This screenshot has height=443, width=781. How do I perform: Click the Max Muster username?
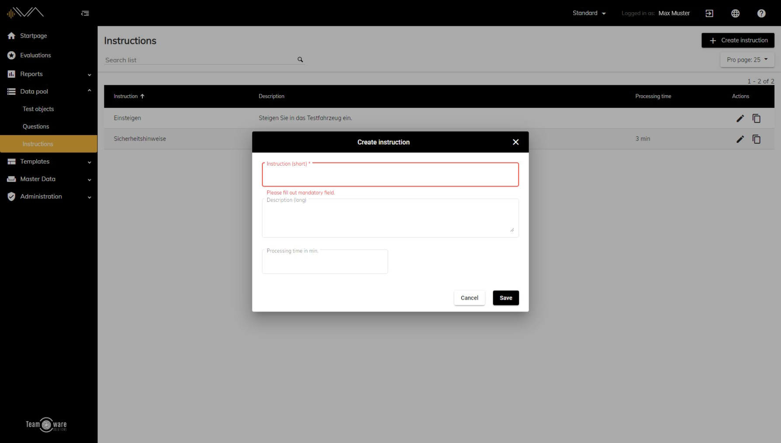674,13
